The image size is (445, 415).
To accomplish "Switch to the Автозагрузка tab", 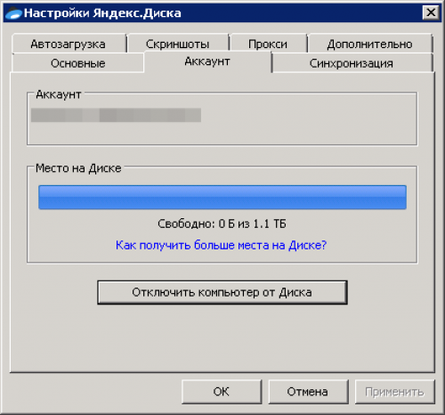I will (x=69, y=44).
